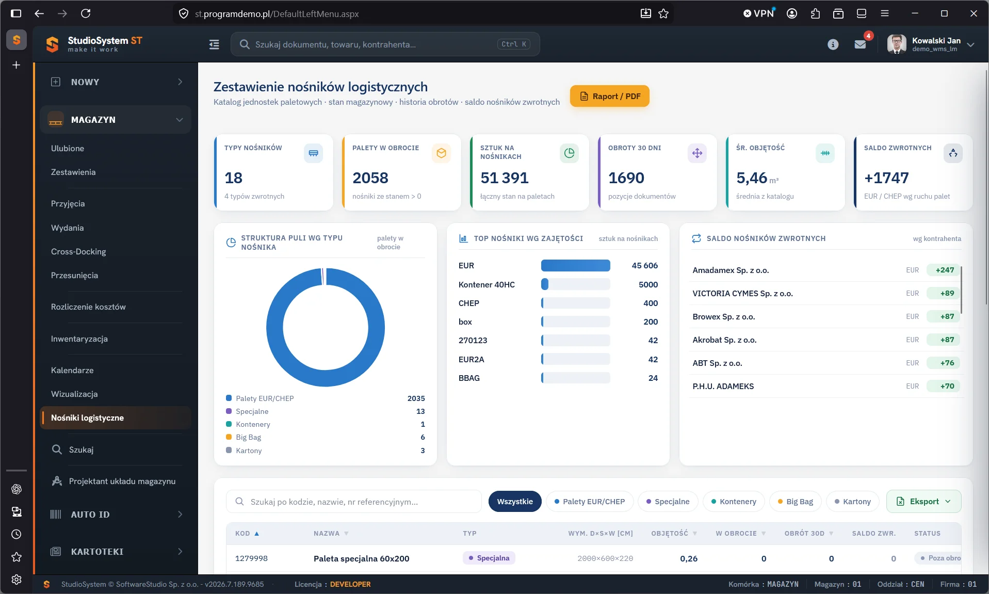Collapse the sidebar with the menu toggle icon
The width and height of the screenshot is (989, 594).
point(214,44)
